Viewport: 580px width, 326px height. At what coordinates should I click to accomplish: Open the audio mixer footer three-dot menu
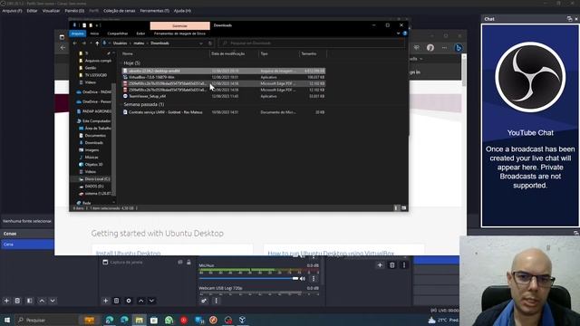tap(217, 301)
